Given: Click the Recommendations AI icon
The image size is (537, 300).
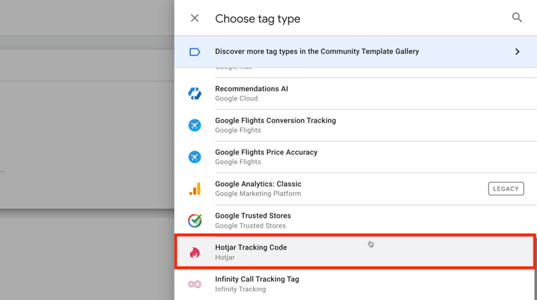Looking at the screenshot, I should (195, 93).
